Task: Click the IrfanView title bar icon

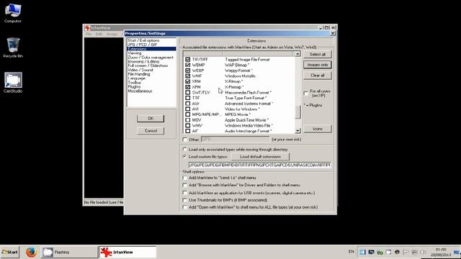Action: pyautogui.click(x=87, y=27)
